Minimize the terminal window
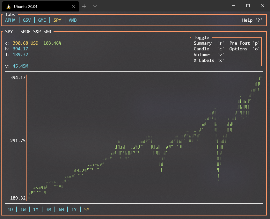 (233, 6)
